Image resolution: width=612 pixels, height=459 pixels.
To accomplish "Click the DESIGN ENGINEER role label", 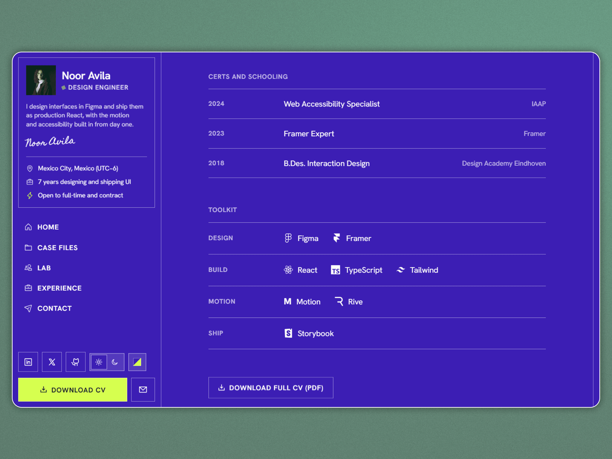I will click(98, 88).
